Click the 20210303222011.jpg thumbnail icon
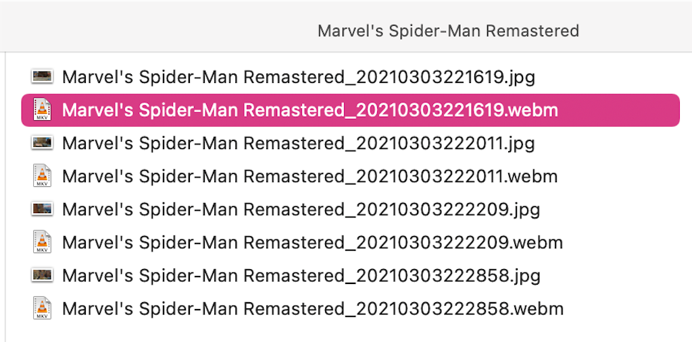This screenshot has width=692, height=342. tap(42, 142)
